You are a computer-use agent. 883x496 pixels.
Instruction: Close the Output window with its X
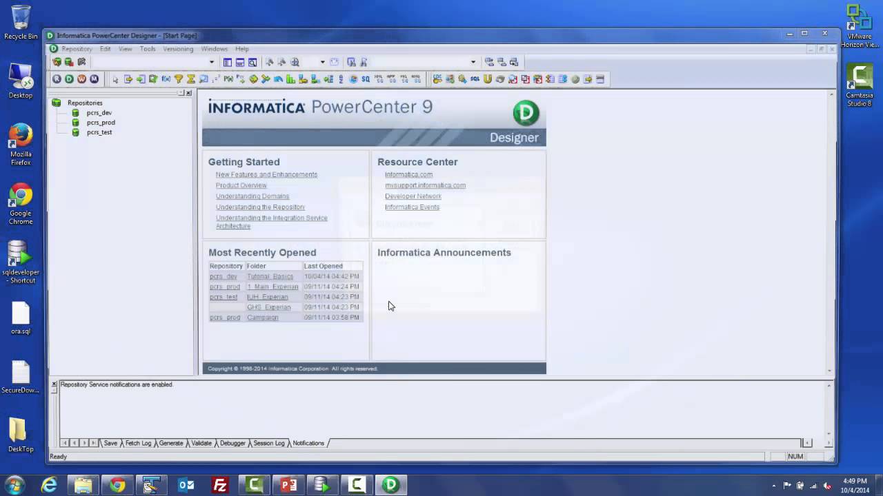(x=54, y=384)
